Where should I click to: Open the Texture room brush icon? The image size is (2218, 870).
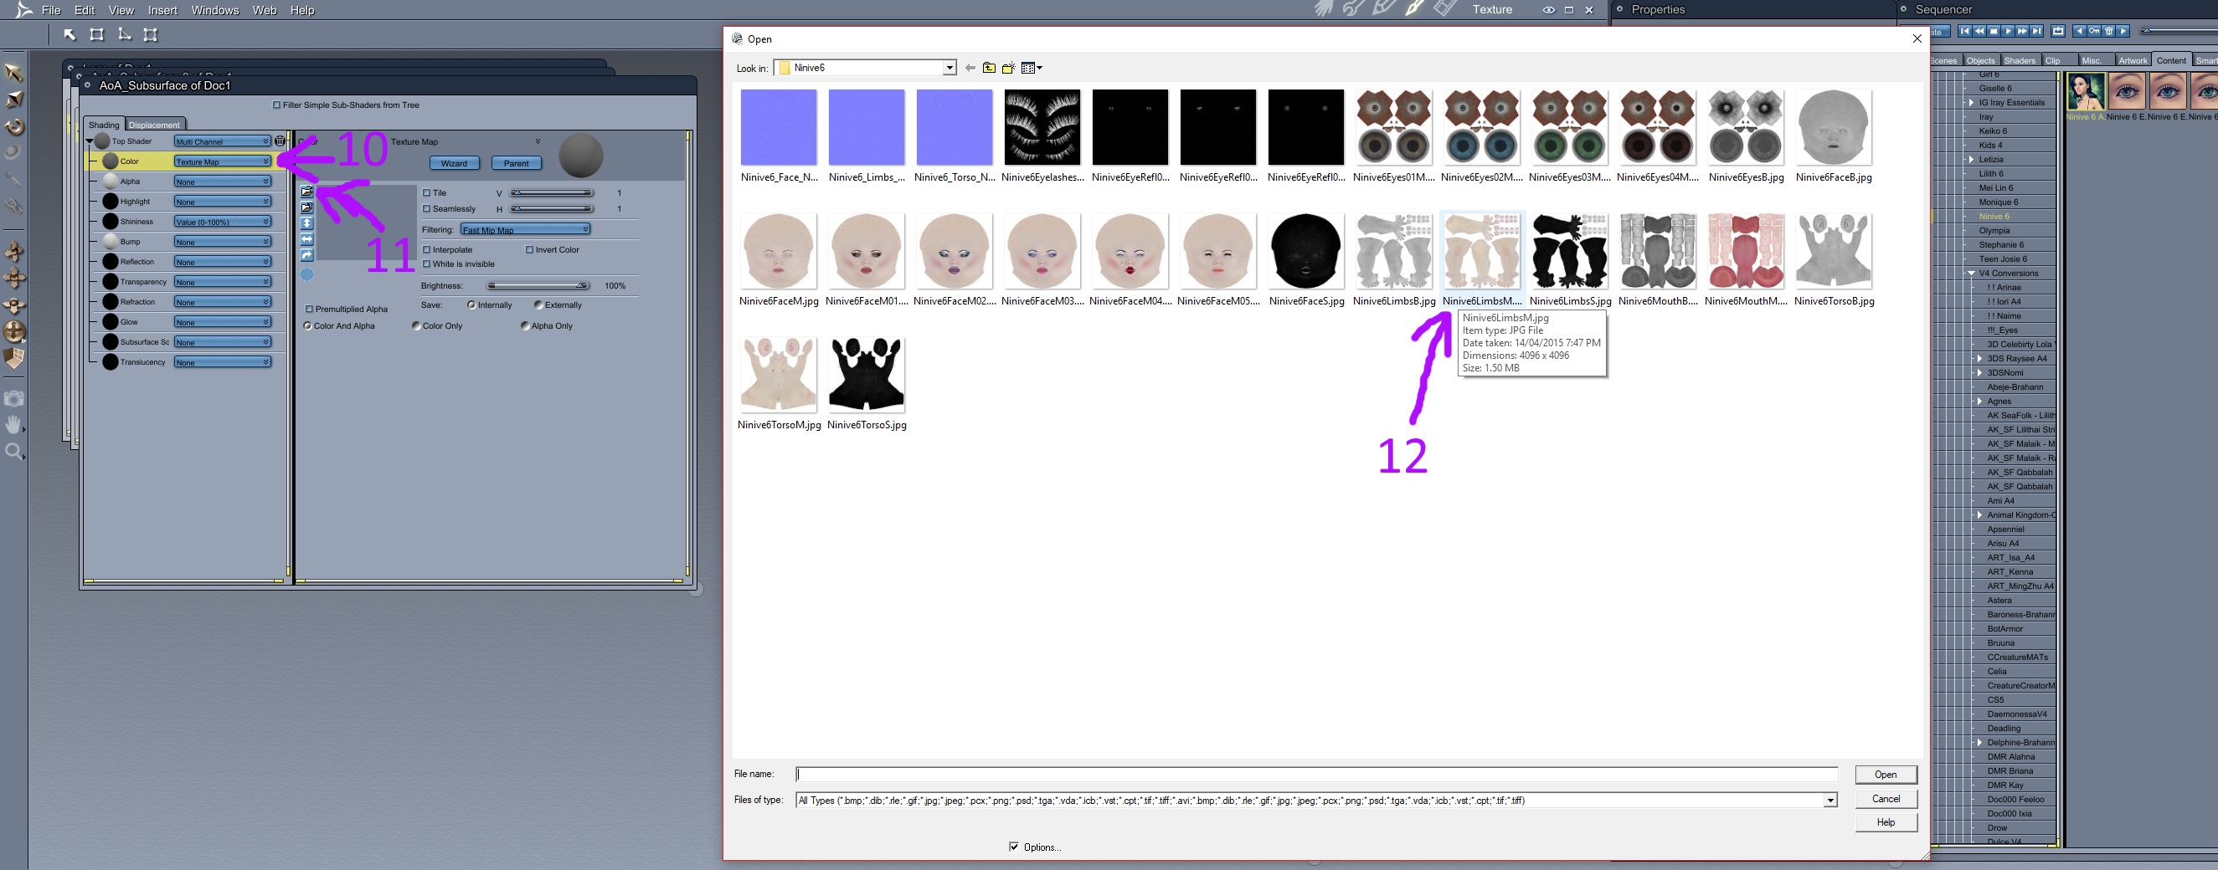coord(1414,9)
